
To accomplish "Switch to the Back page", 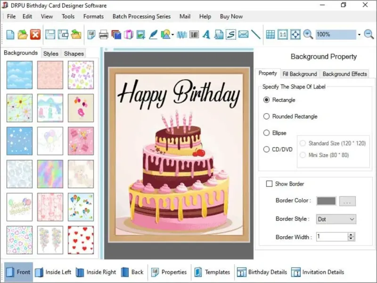I will (x=132, y=272).
